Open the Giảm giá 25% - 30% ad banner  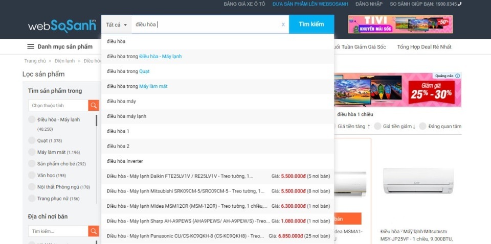click(x=398, y=90)
